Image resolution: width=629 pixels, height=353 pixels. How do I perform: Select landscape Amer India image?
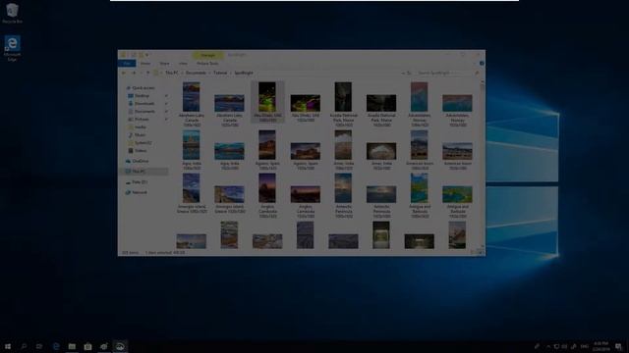pyautogui.click(x=381, y=151)
